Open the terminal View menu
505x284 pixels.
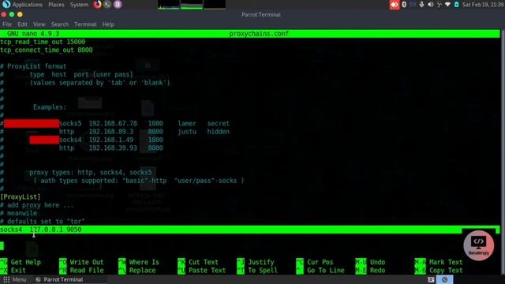point(39,24)
